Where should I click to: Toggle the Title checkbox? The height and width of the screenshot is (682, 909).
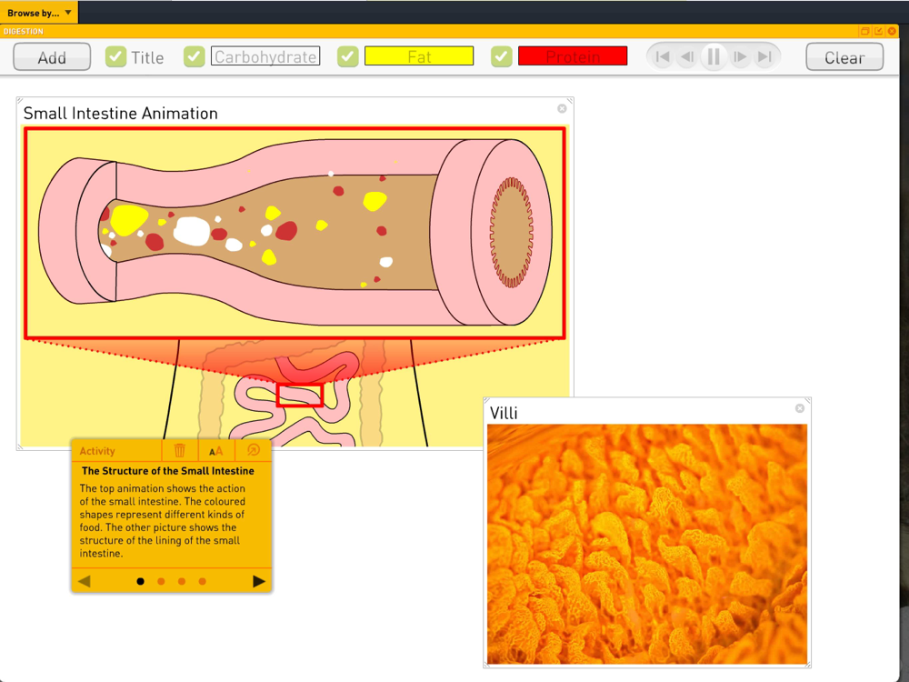(x=115, y=56)
